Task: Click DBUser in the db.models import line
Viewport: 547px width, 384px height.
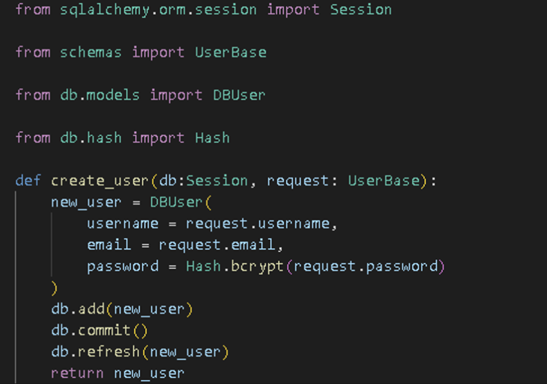Action: pyautogui.click(x=239, y=95)
